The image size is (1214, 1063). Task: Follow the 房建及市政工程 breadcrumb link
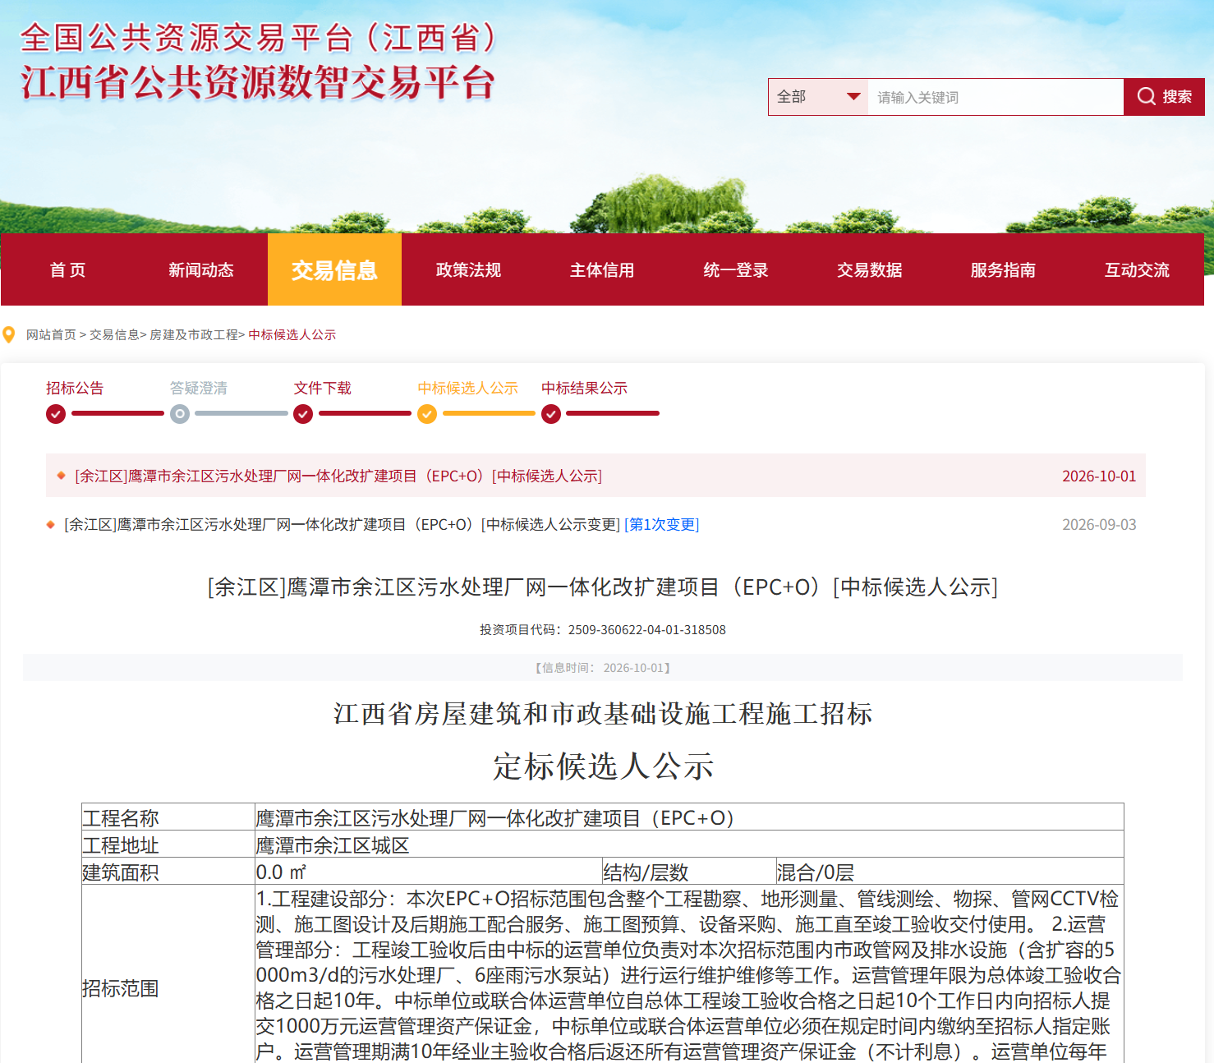click(194, 335)
